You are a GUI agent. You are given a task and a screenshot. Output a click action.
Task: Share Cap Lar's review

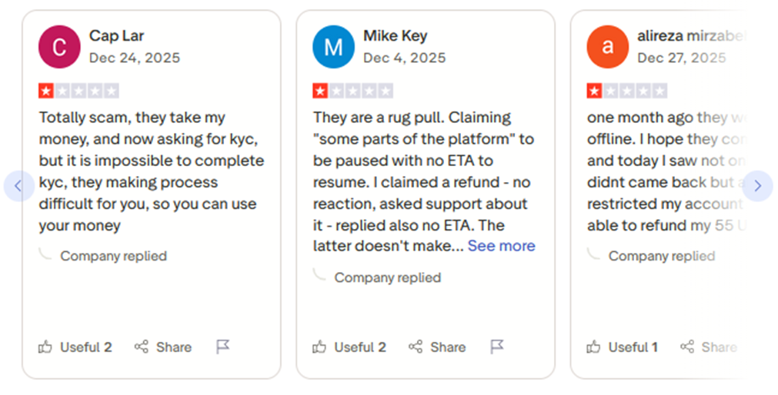tap(162, 347)
